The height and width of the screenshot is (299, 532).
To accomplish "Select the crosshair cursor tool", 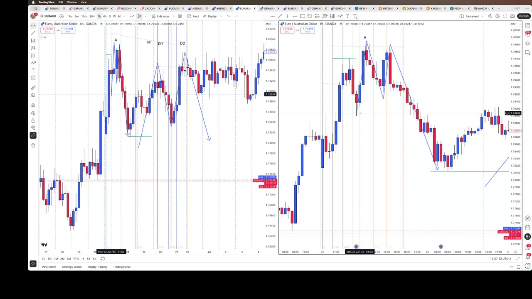I will (x=33, y=25).
